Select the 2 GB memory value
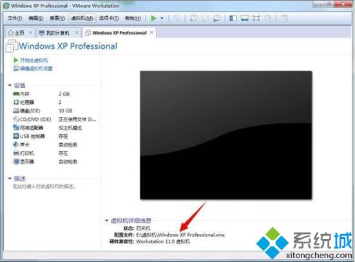 tap(64, 94)
